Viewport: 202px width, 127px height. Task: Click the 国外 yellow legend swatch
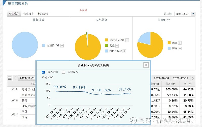pyautogui.click(x=169, y=43)
